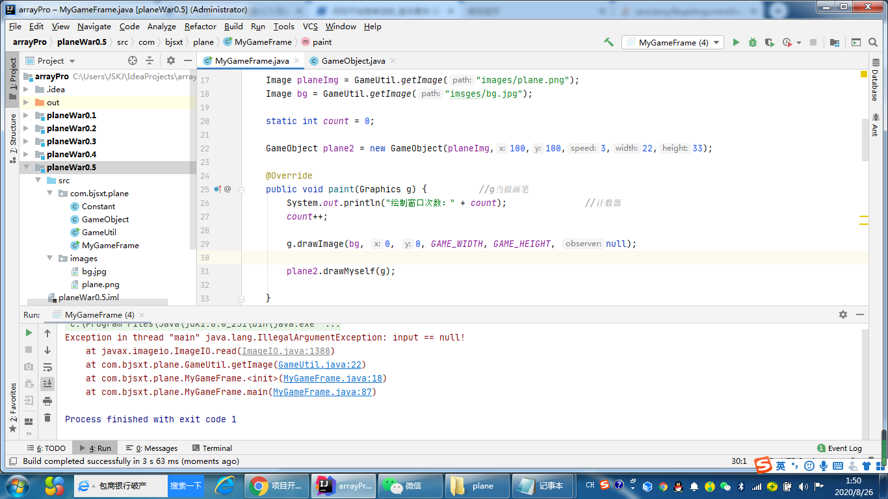888x499 pixels.
Task: Open the 6: TODO tool window
Action: (46, 448)
